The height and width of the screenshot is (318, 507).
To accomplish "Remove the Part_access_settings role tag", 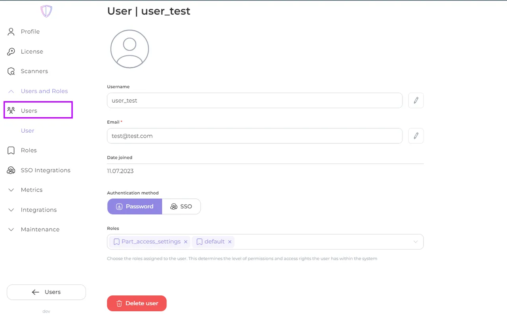I will [185, 242].
